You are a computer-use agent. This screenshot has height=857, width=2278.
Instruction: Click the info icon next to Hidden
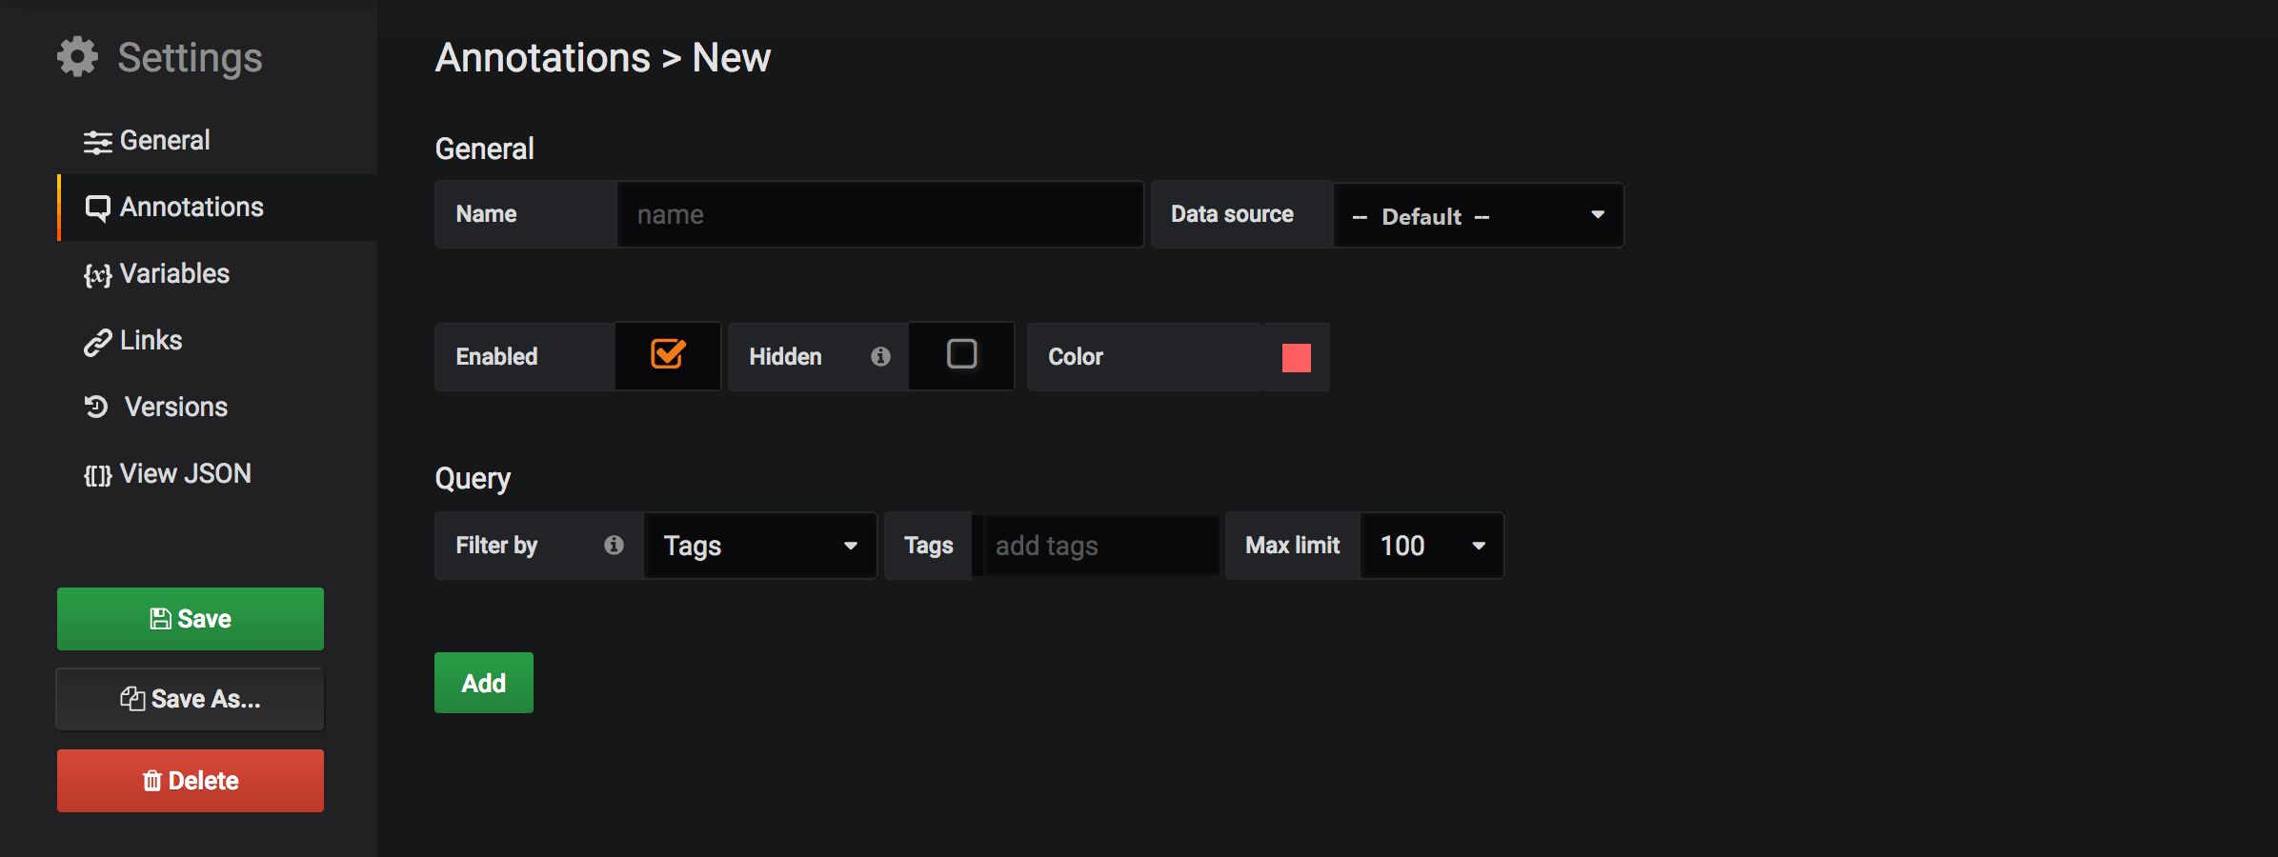[x=880, y=356]
